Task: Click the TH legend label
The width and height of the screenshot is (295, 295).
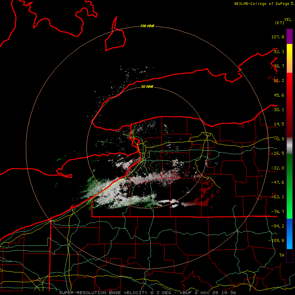Action: [x=282, y=255]
